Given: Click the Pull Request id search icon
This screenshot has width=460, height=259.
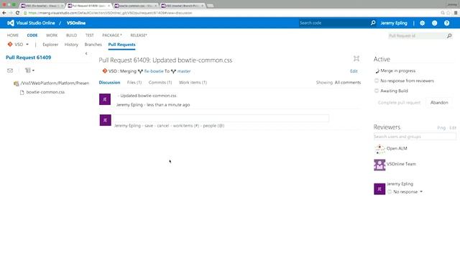Looking at the screenshot, I should pos(449,36).
